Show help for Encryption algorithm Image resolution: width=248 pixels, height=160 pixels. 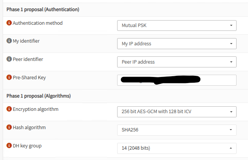click(9, 109)
